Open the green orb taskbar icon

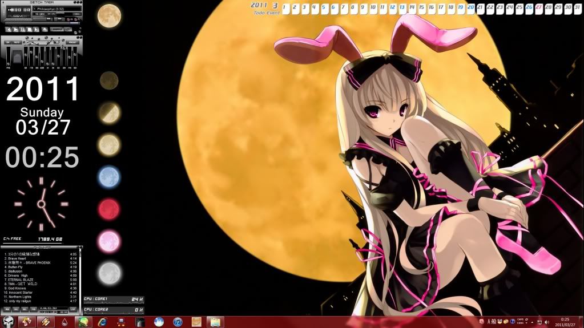[83, 322]
